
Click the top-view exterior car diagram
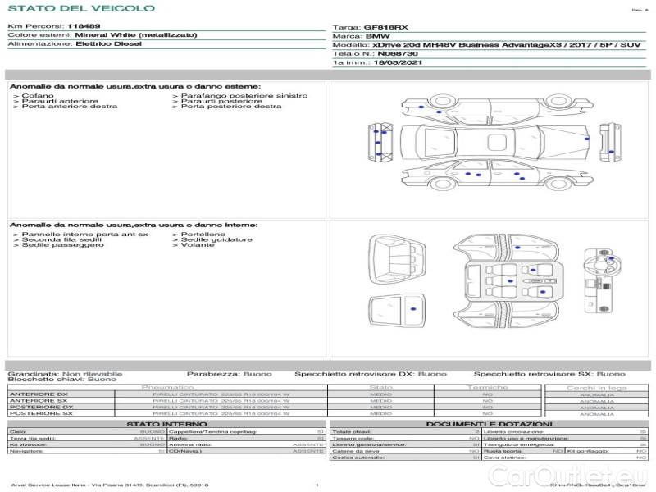(x=492, y=140)
